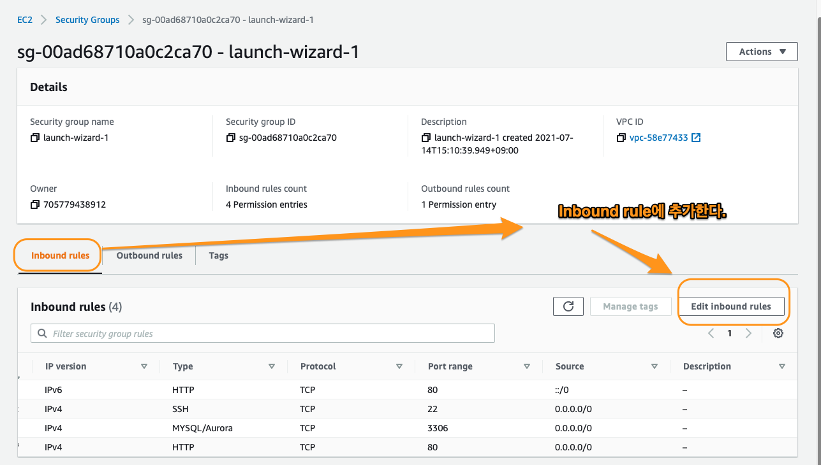The image size is (821, 465).
Task: Switch to the Outbound rules tab
Action: (149, 255)
